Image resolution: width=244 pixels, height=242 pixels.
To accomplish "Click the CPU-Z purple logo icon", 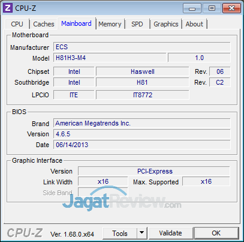I will click(x=8, y=8).
